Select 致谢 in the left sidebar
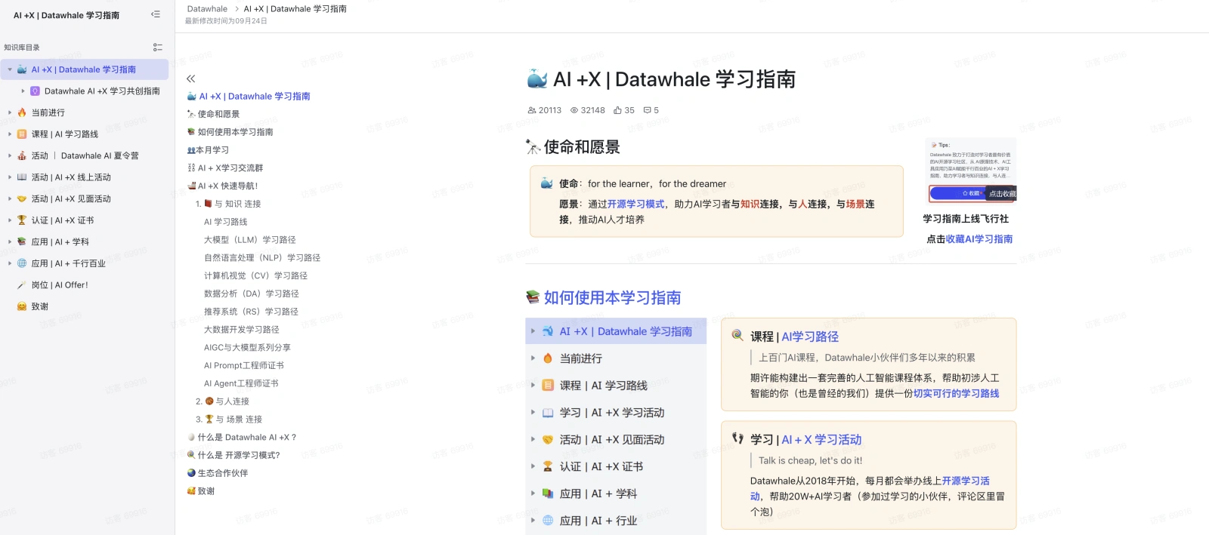The height and width of the screenshot is (535, 1209). coord(40,306)
